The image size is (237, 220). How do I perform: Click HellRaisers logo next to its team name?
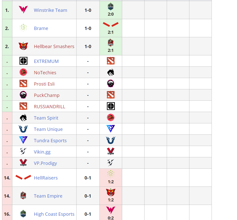coord(23,177)
